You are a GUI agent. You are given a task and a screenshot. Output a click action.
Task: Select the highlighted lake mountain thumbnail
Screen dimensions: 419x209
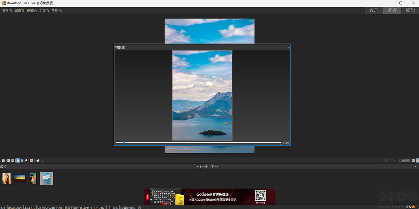46,179
